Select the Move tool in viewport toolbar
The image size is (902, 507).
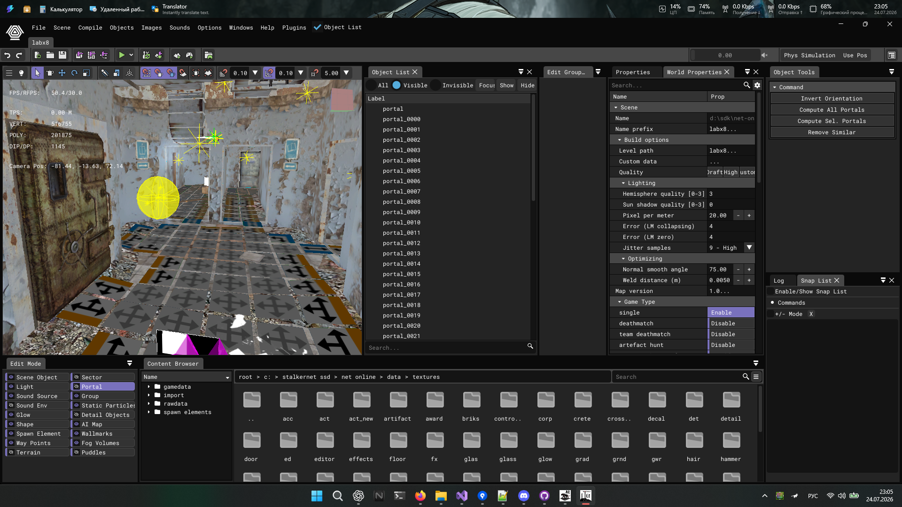click(62, 73)
